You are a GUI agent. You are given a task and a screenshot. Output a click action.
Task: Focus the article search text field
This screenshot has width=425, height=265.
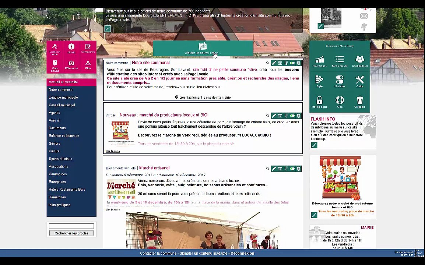tap(71, 226)
